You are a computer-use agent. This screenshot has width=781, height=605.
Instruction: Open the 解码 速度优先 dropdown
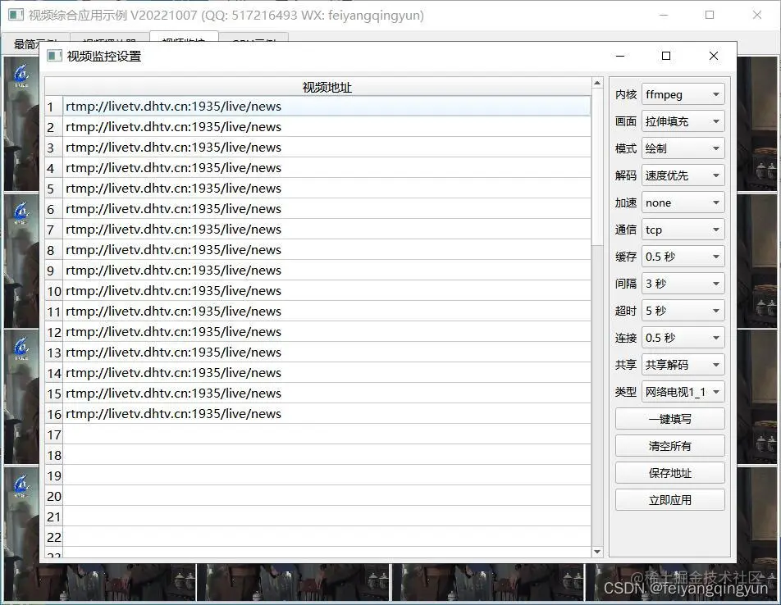[683, 175]
